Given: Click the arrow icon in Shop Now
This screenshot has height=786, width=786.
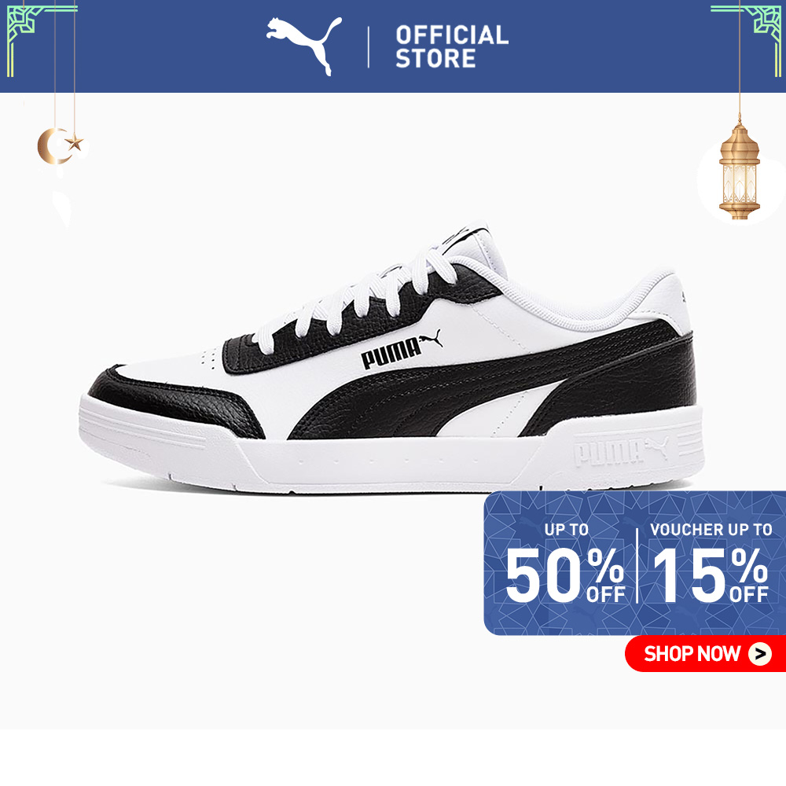Looking at the screenshot, I should 760,654.
